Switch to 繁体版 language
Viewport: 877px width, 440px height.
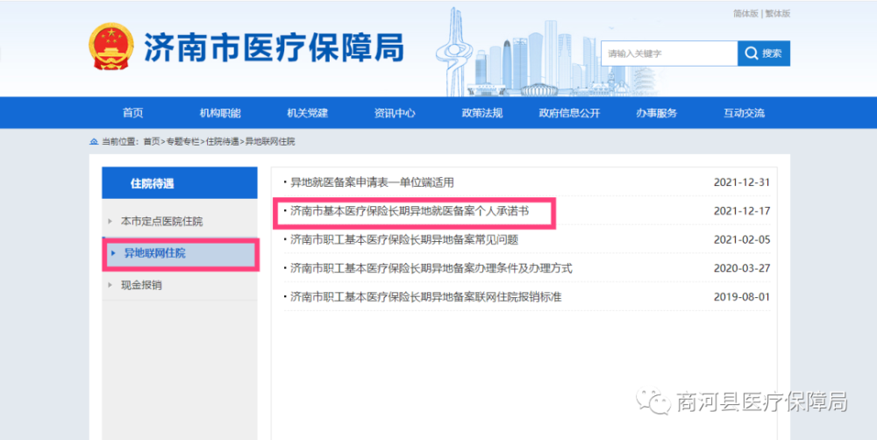[x=778, y=14]
